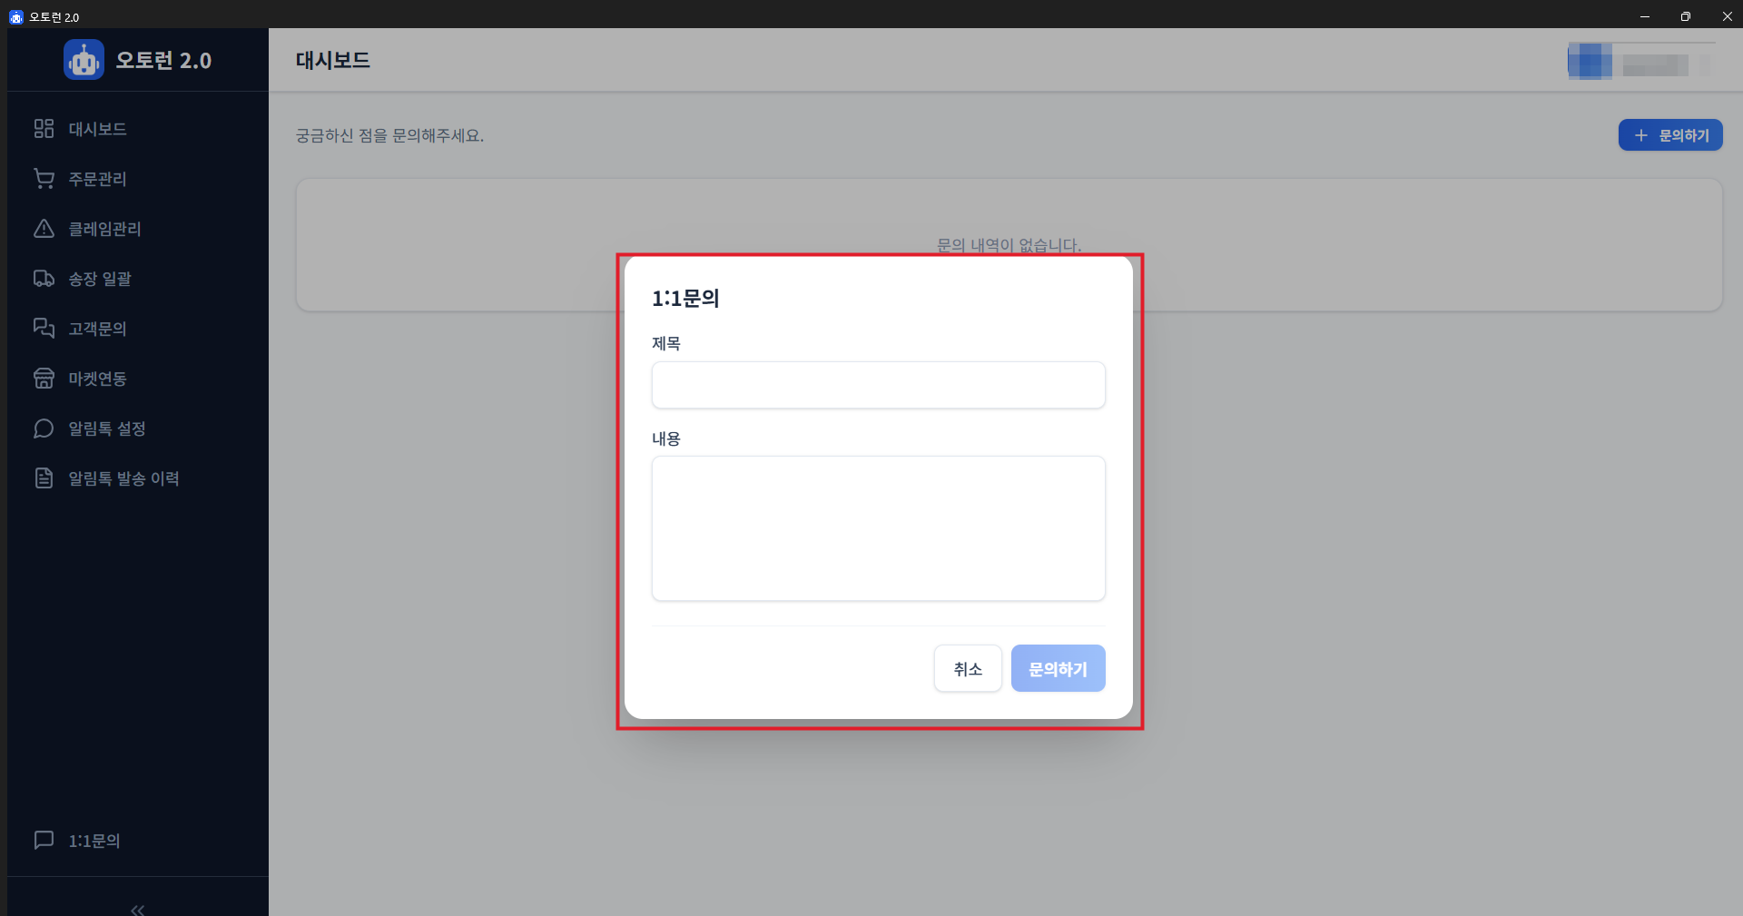
Task: Click the 대시보드 page header text
Action: tap(333, 61)
